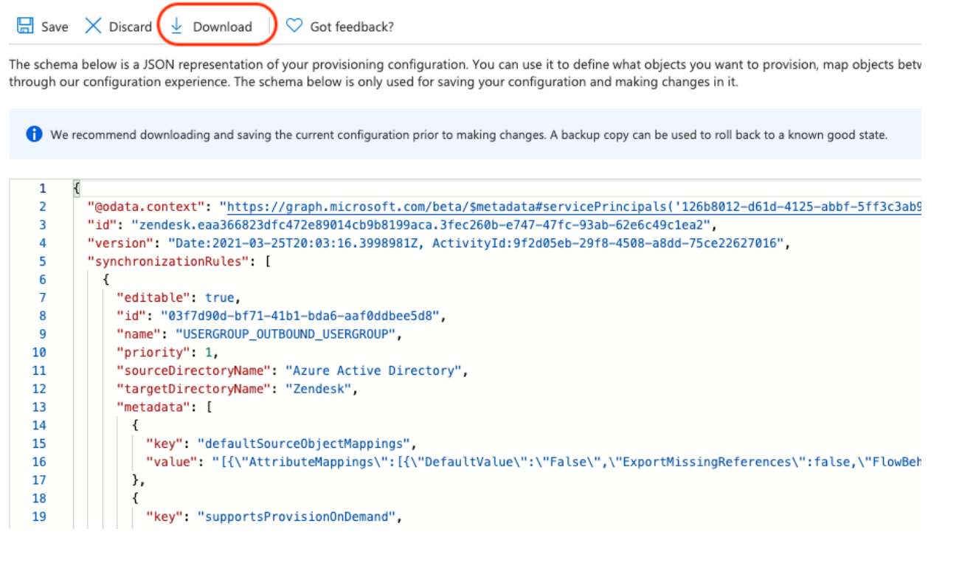
Task: Click line number 13 beside metadata
Action: pos(38,407)
